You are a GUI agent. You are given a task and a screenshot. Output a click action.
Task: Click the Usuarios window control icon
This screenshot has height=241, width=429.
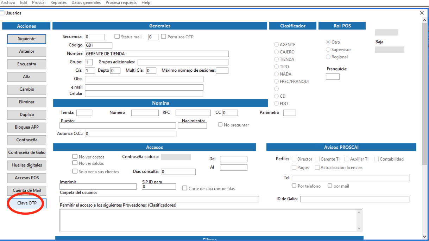coord(2,13)
